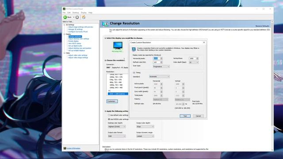Open Output dynamic range dropdown
This screenshot has height=159, width=283.
click(x=145, y=136)
